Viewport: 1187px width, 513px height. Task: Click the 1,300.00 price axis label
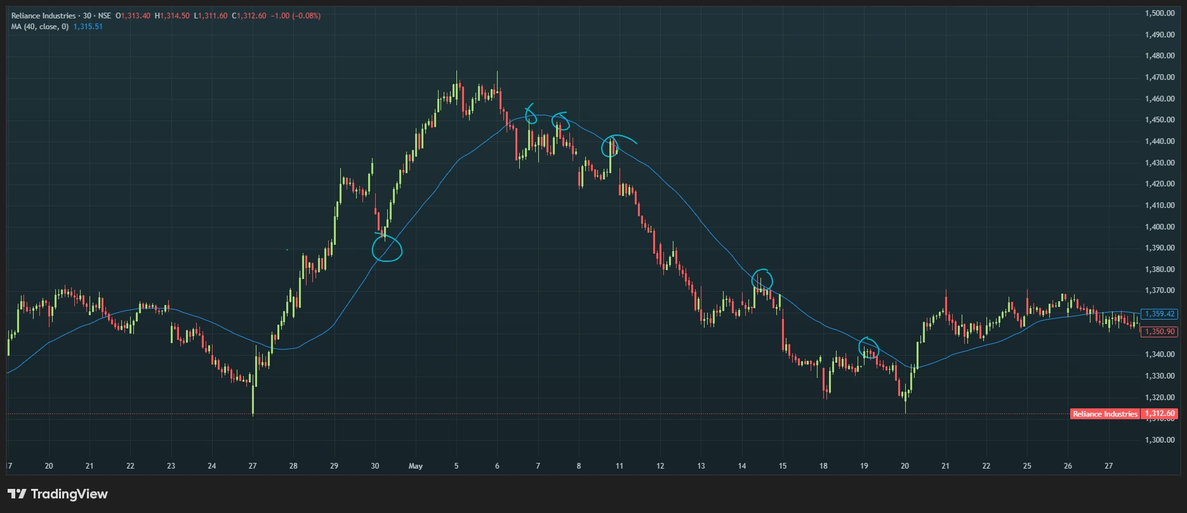point(1160,440)
